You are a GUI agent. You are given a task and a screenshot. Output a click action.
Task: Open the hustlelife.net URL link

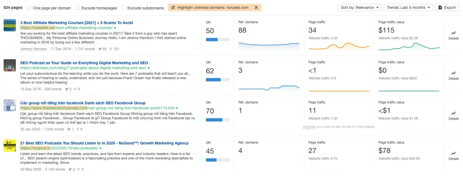point(66,28)
